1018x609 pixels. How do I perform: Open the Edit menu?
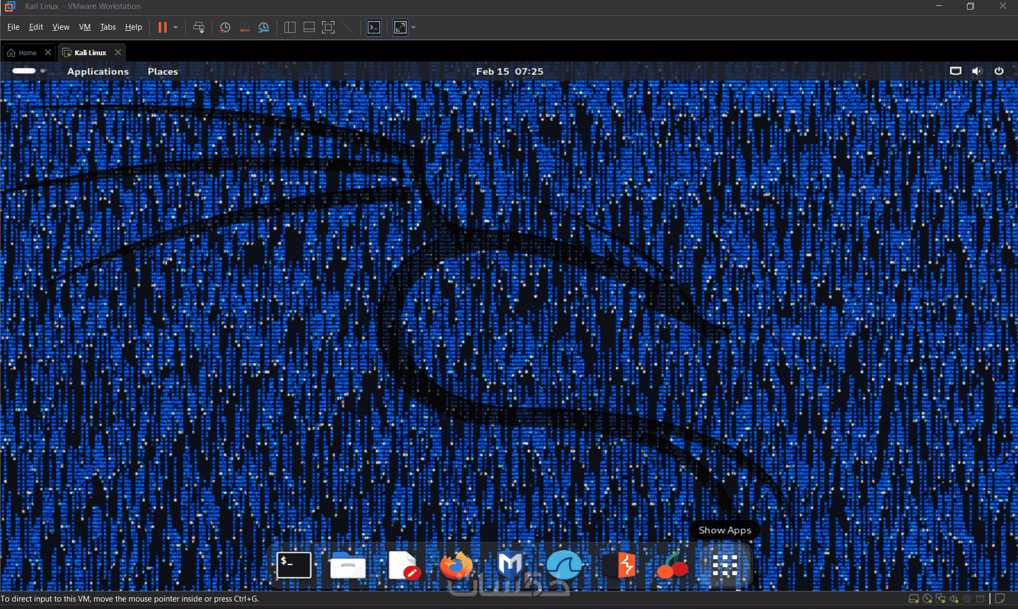(x=36, y=27)
